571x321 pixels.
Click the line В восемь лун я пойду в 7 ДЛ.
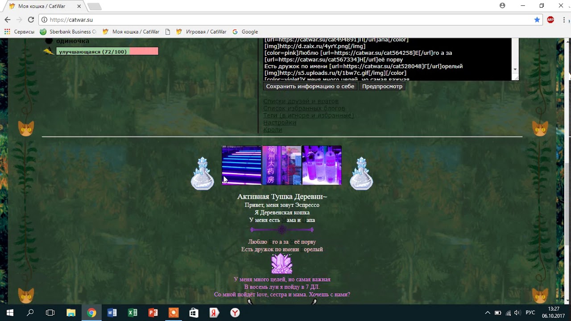coord(282,287)
